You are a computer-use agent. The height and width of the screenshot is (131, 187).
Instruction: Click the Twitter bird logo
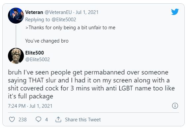click(175, 12)
